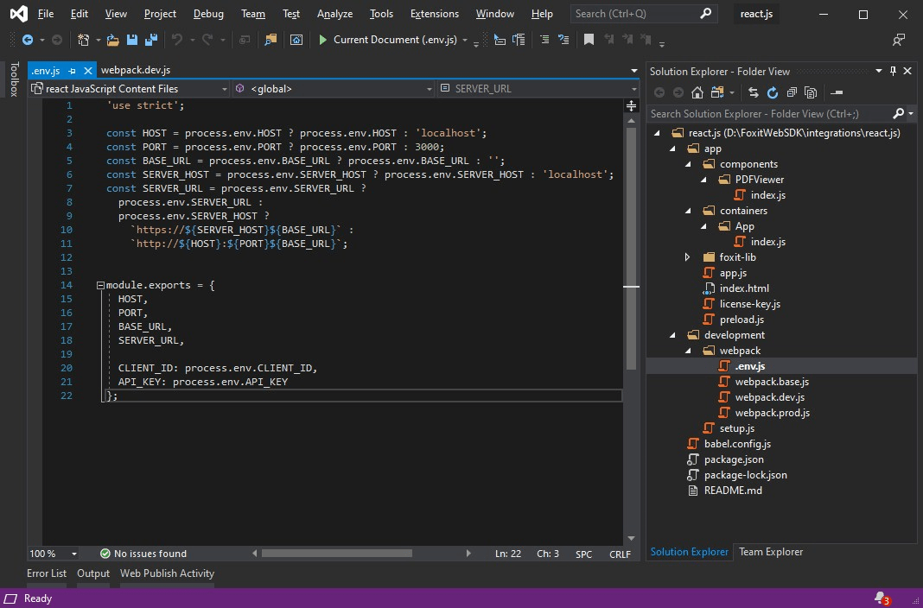
Task: Click the Start run arrow icon
Action: [x=322, y=40]
